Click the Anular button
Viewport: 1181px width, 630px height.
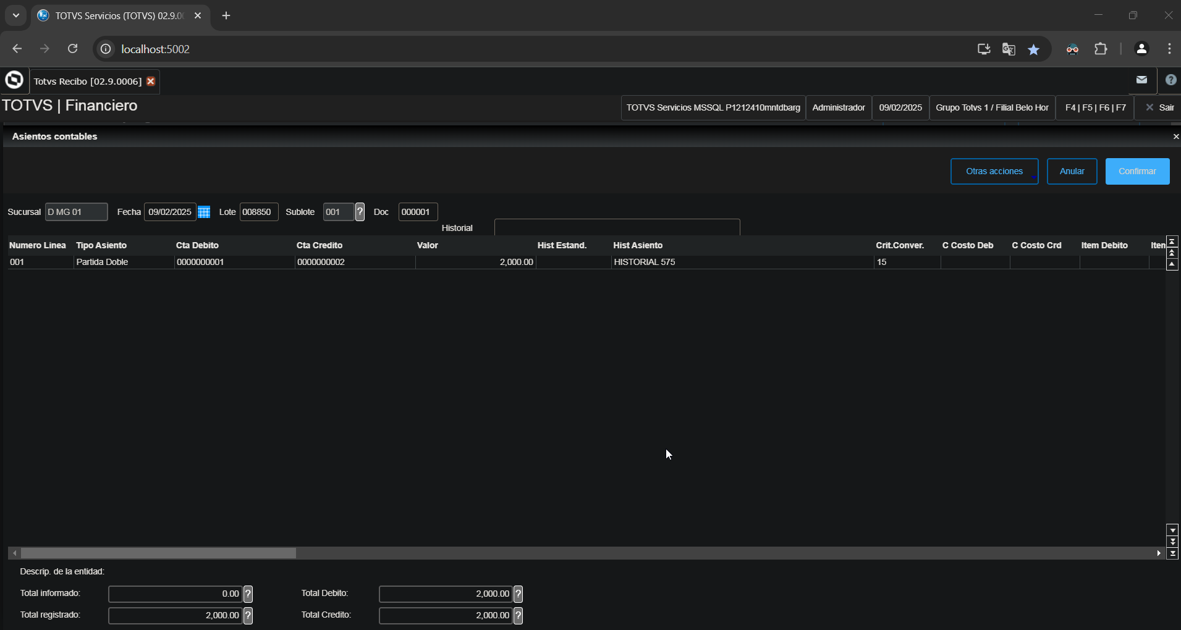point(1072,171)
